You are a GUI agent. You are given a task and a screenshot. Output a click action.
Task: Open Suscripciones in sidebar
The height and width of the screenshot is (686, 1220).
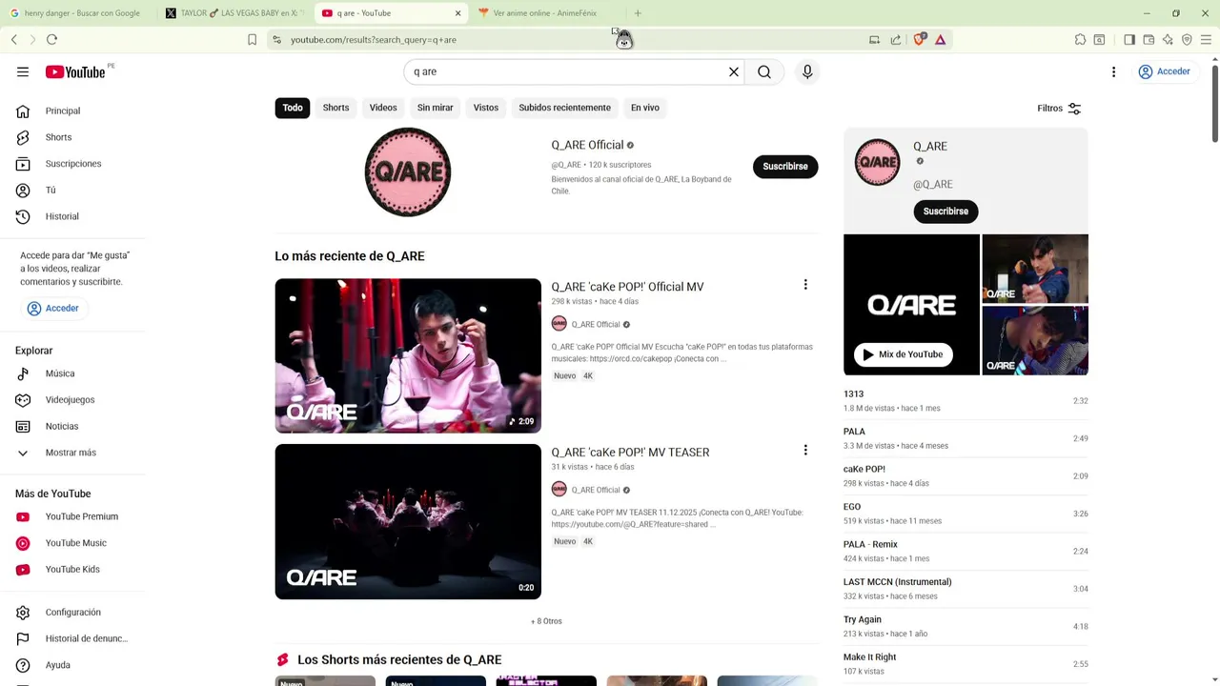pos(72,164)
